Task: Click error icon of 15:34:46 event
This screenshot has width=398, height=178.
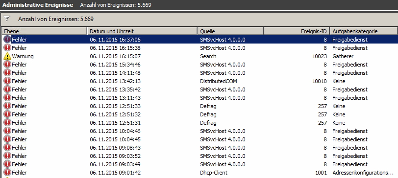Action: click(7, 65)
